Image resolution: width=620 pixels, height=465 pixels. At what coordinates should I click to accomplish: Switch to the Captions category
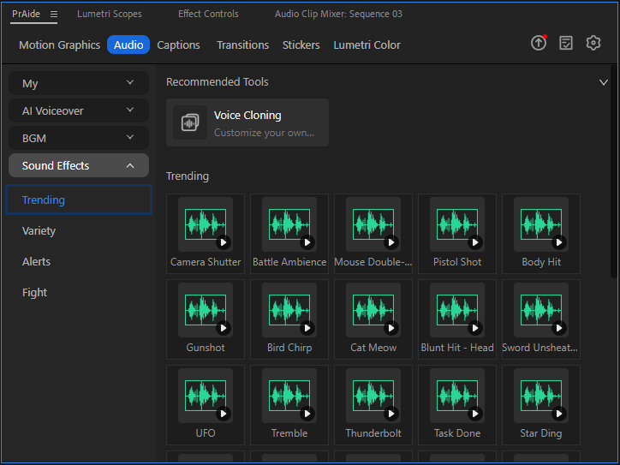point(178,45)
